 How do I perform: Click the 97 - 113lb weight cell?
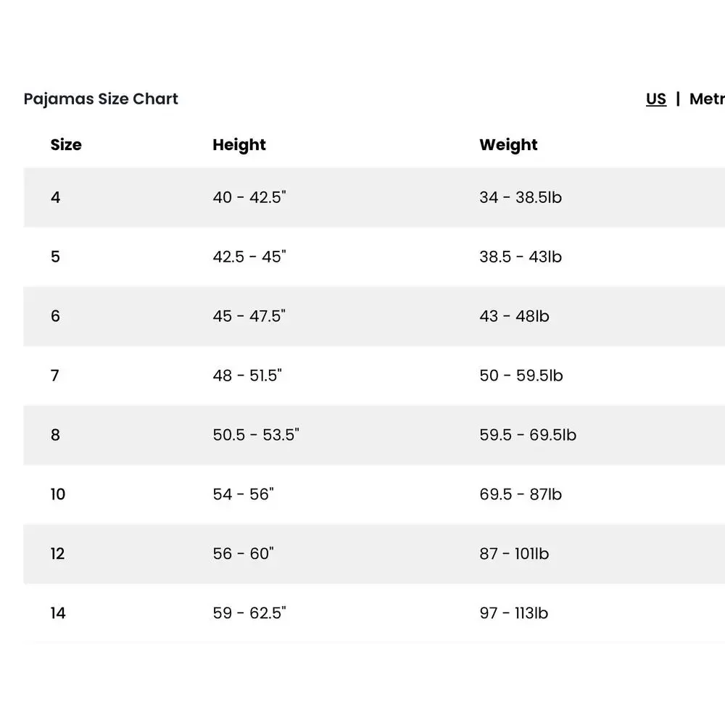click(x=514, y=613)
